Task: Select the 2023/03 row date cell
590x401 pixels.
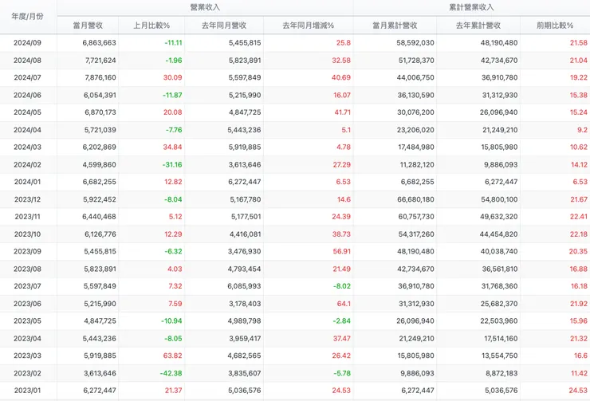Action: pos(27,356)
